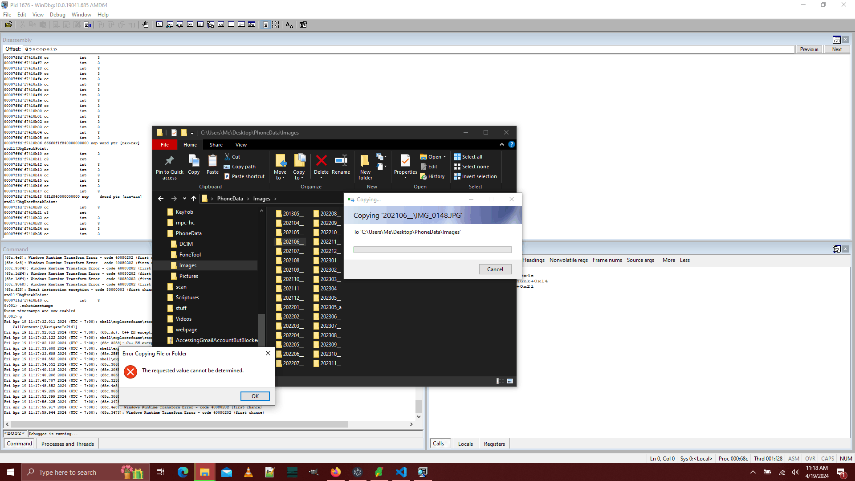Click the WinDbg open source file icon
Viewport: 855px width, 481px height.
click(8, 25)
